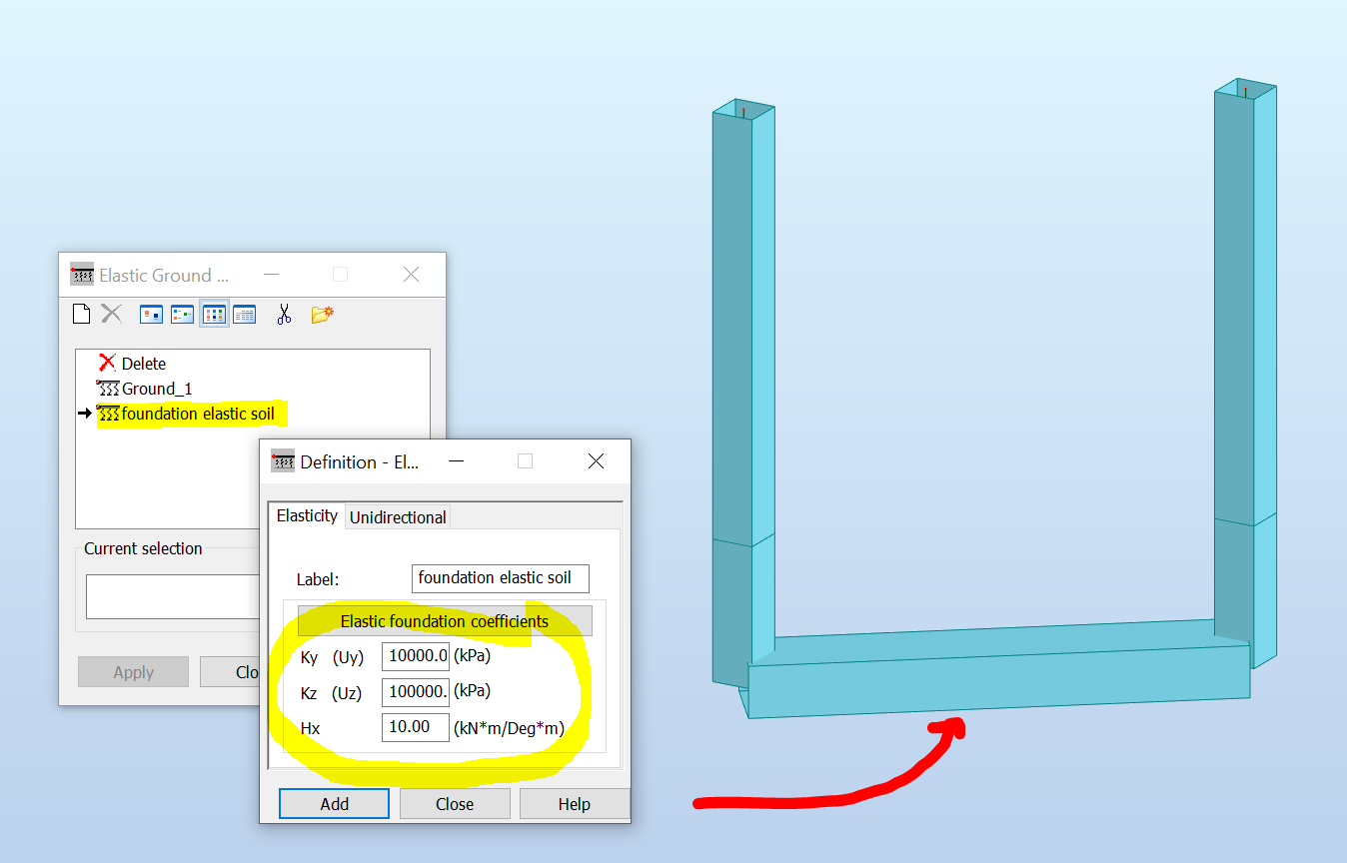
Task: Click the grayed Apply button
Action: [133, 671]
